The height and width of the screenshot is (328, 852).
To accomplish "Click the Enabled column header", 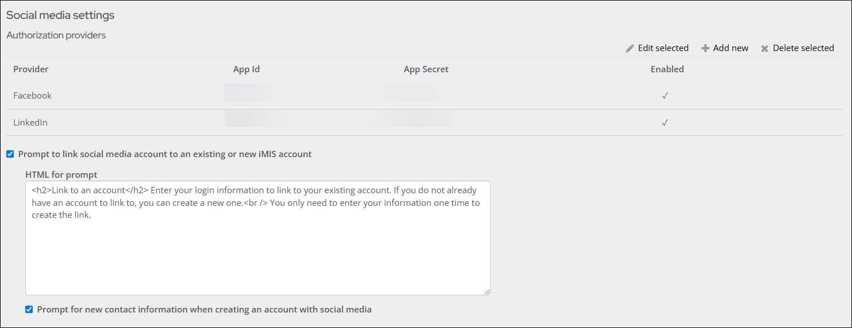I will [667, 69].
